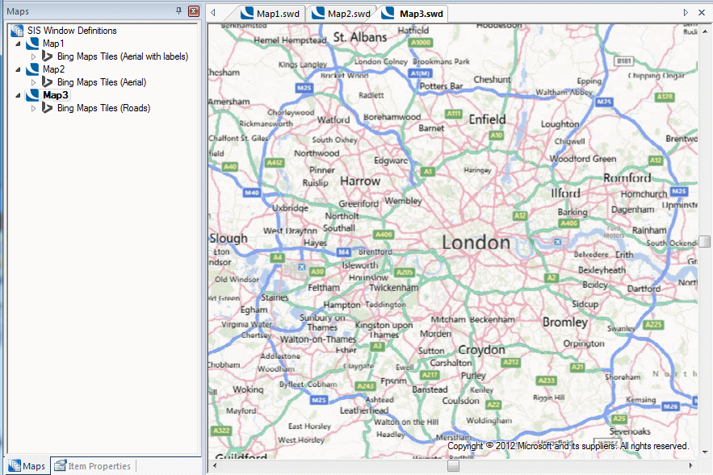Click the map icon on the Map3.swd tab
The image size is (713, 475).
(388, 13)
